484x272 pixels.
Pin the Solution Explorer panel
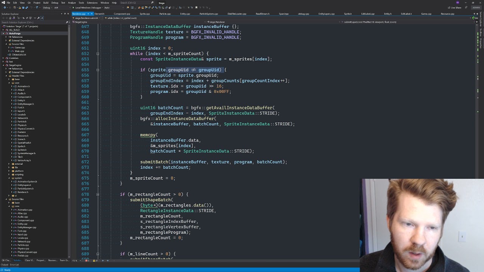pos(65,14)
